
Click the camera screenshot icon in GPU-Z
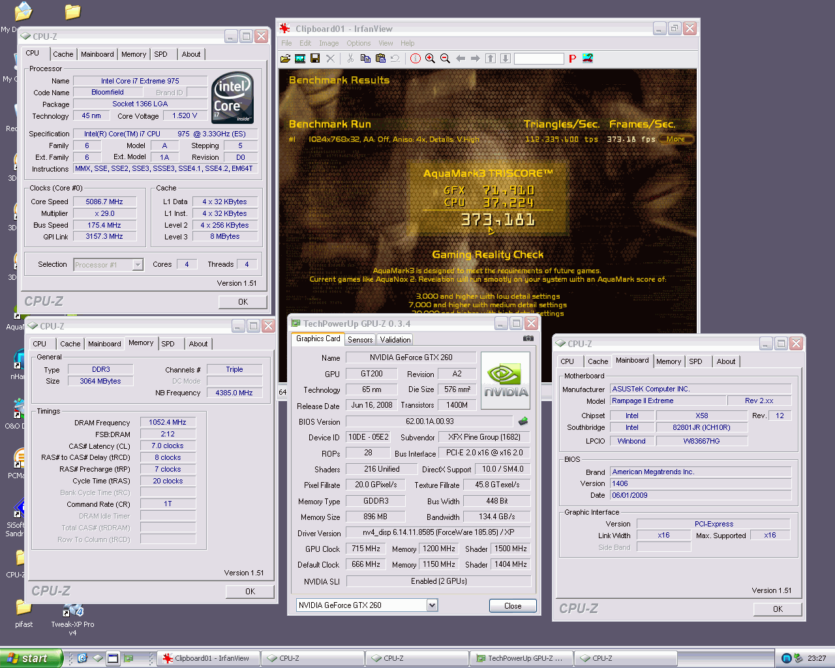[528, 339]
